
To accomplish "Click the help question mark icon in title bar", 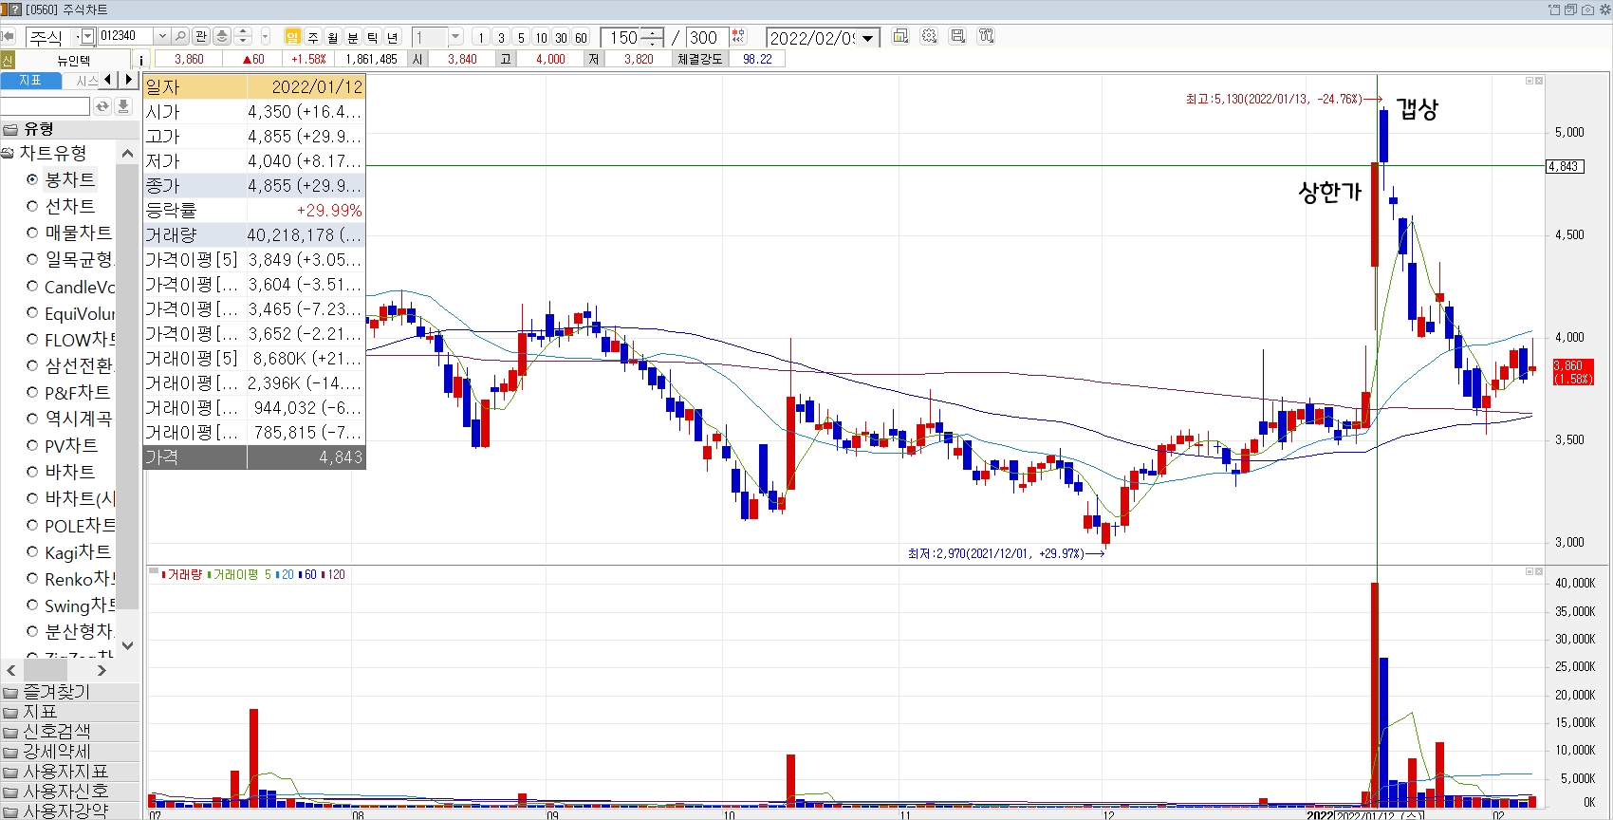I will coord(16,9).
